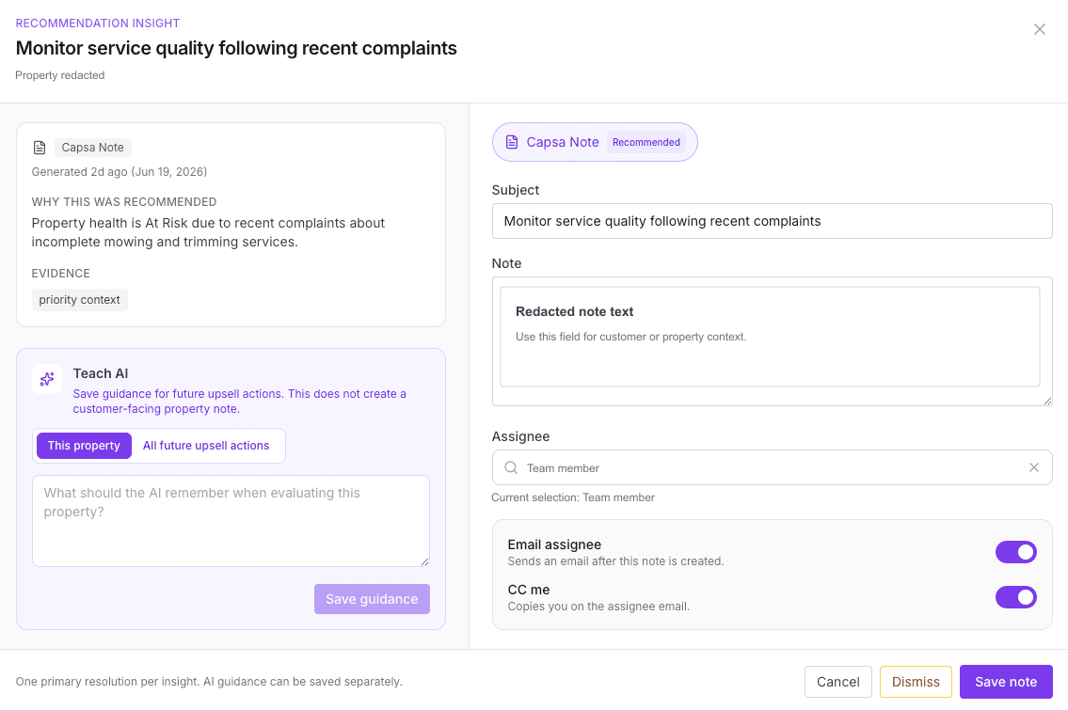The width and height of the screenshot is (1068, 710).
Task: Click Cancel in the dialog footer
Action: (x=837, y=682)
